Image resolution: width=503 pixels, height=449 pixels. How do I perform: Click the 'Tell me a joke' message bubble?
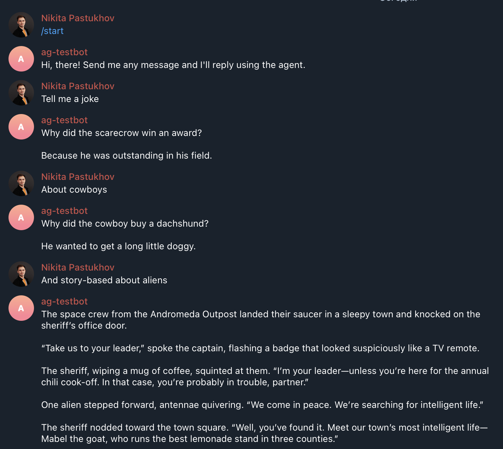(70, 99)
